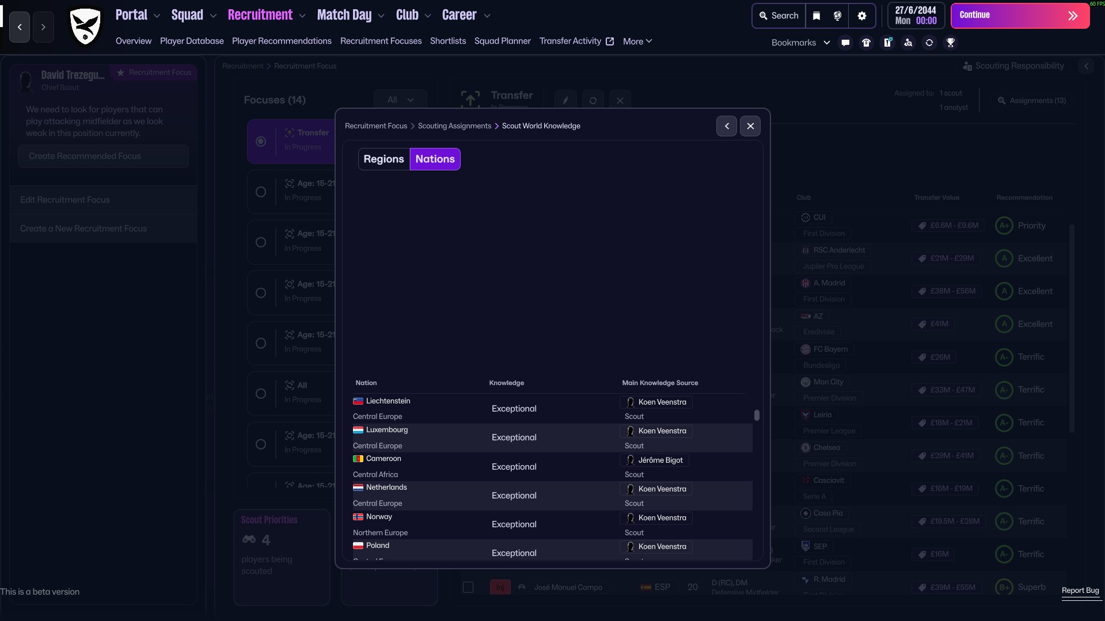Image resolution: width=1105 pixels, height=621 pixels.
Task: Click the Continue button
Action: (1020, 16)
